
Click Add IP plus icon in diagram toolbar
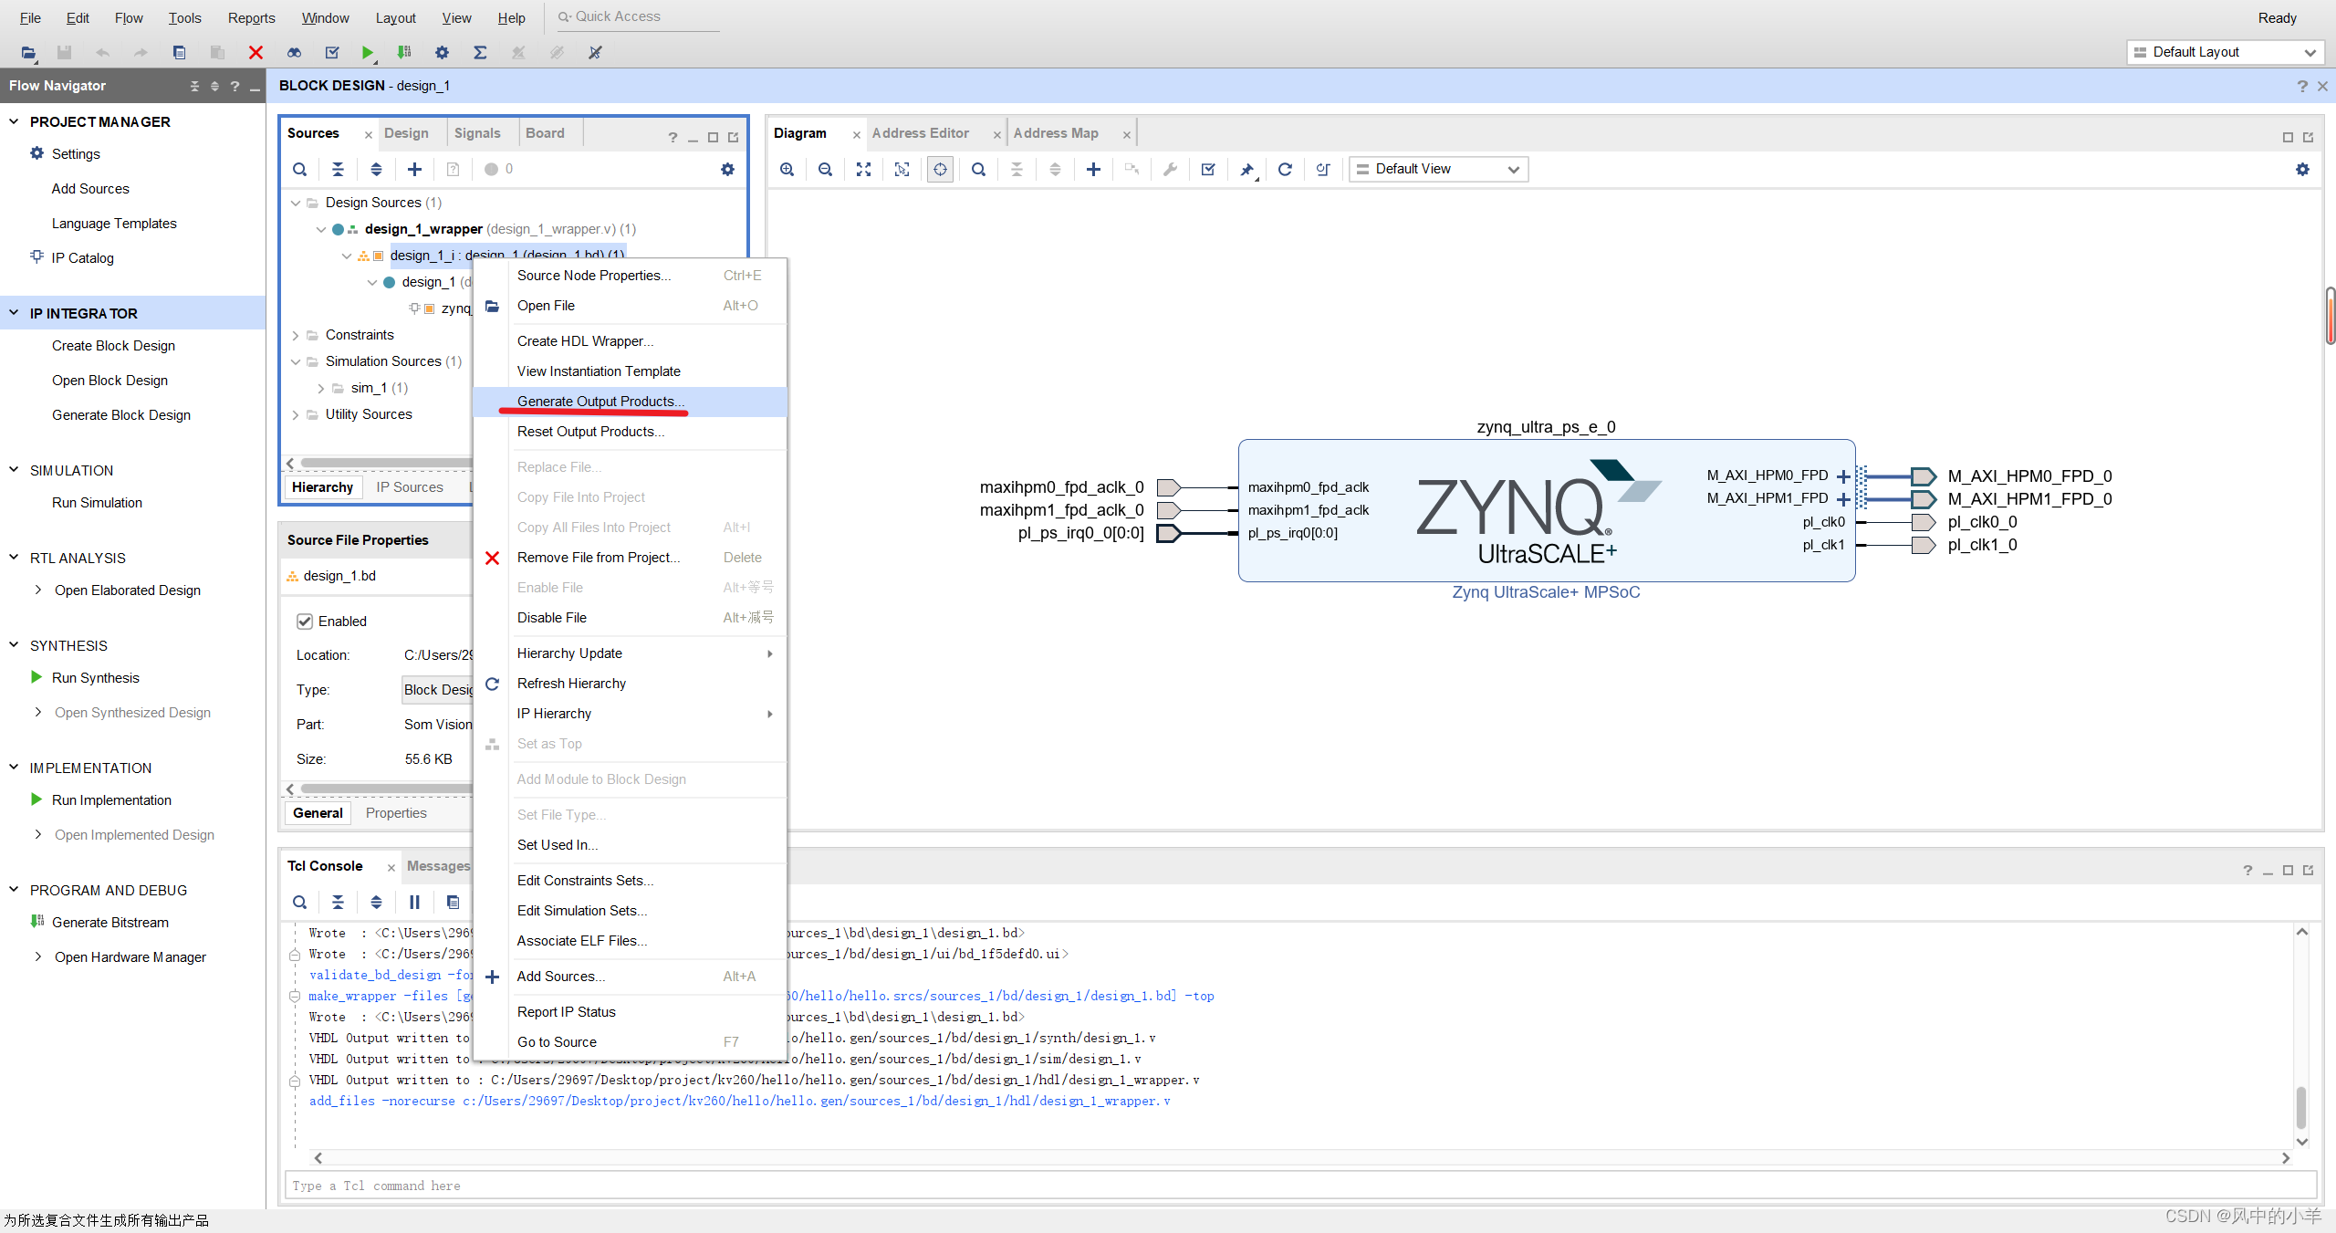point(1093,169)
